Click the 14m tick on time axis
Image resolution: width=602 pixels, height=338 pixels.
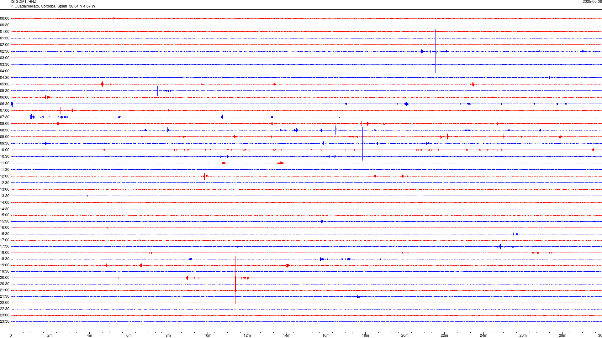click(x=287, y=335)
